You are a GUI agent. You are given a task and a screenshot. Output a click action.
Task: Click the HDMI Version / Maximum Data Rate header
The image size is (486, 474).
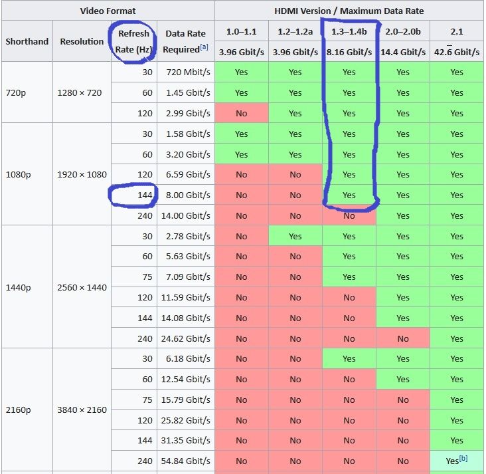[349, 11]
